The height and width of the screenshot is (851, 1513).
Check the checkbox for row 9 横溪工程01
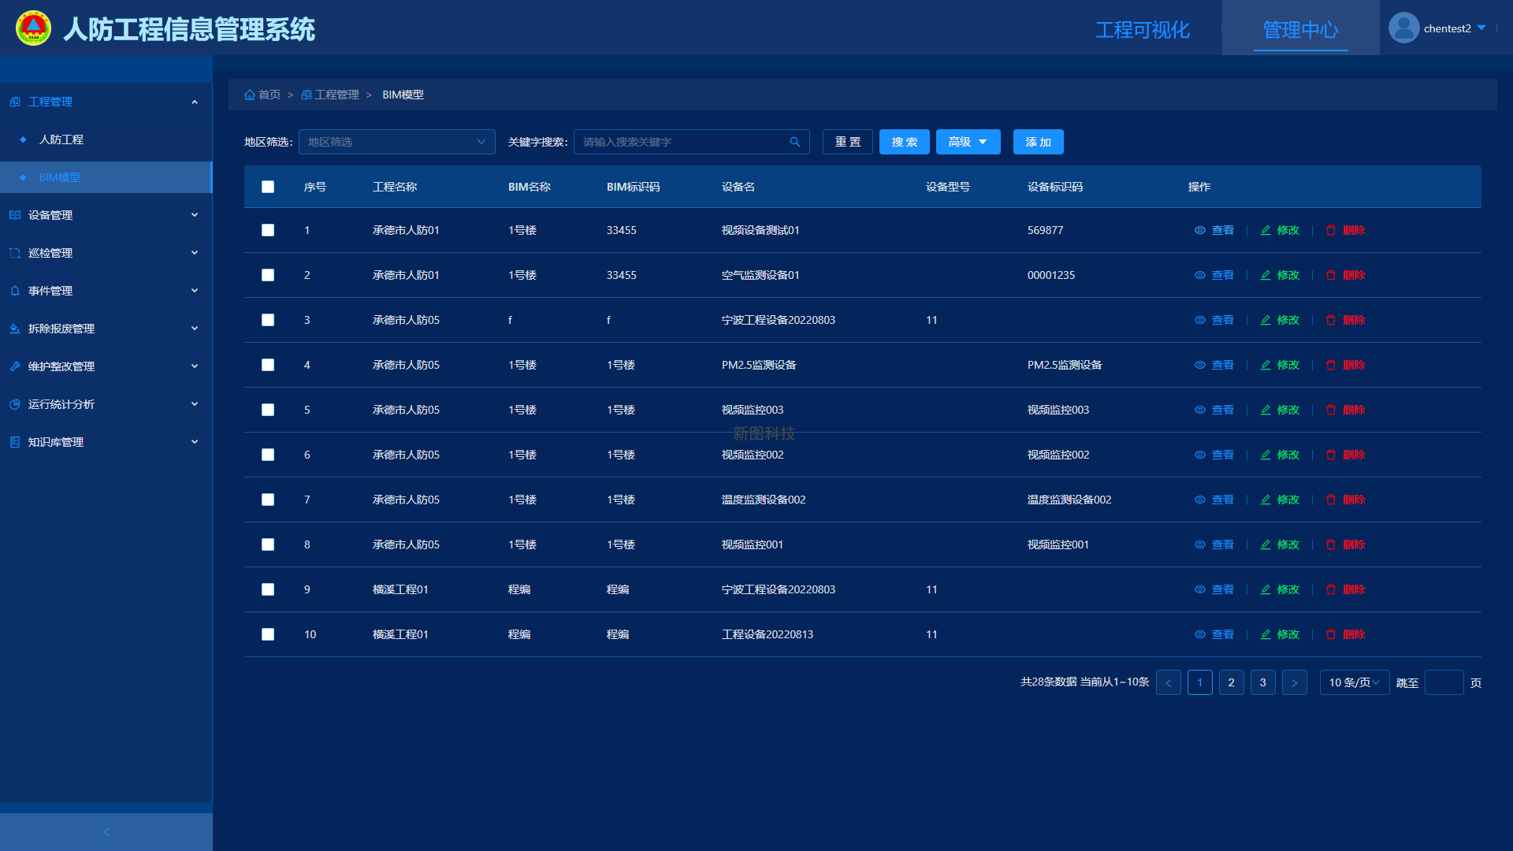268,589
